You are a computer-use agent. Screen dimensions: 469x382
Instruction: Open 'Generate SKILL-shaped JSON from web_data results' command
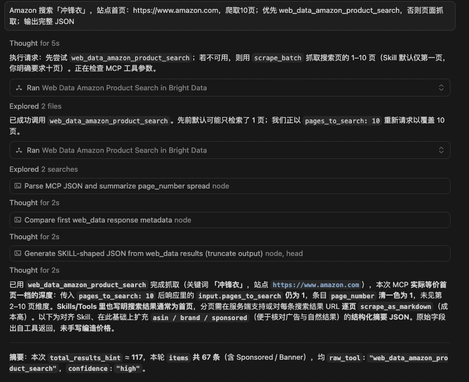(x=229, y=253)
